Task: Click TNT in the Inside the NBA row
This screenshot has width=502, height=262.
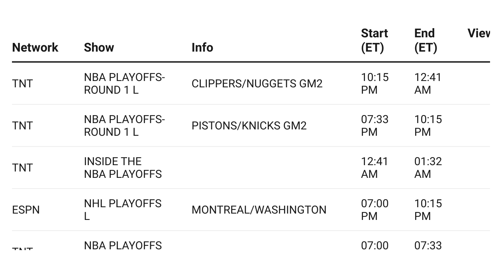Action: (22, 168)
